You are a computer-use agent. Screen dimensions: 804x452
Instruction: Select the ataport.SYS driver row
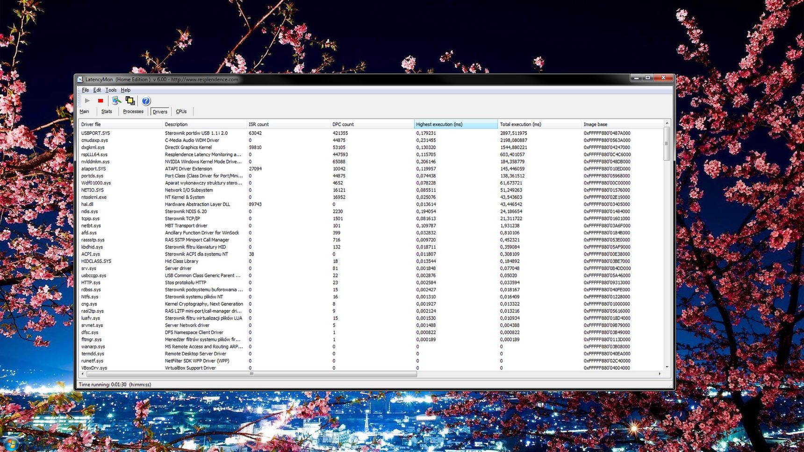click(371, 169)
